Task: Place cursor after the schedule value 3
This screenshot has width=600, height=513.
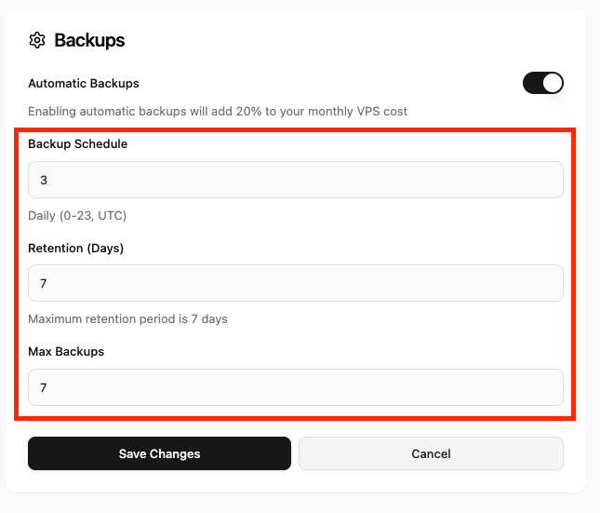Action: tap(48, 180)
